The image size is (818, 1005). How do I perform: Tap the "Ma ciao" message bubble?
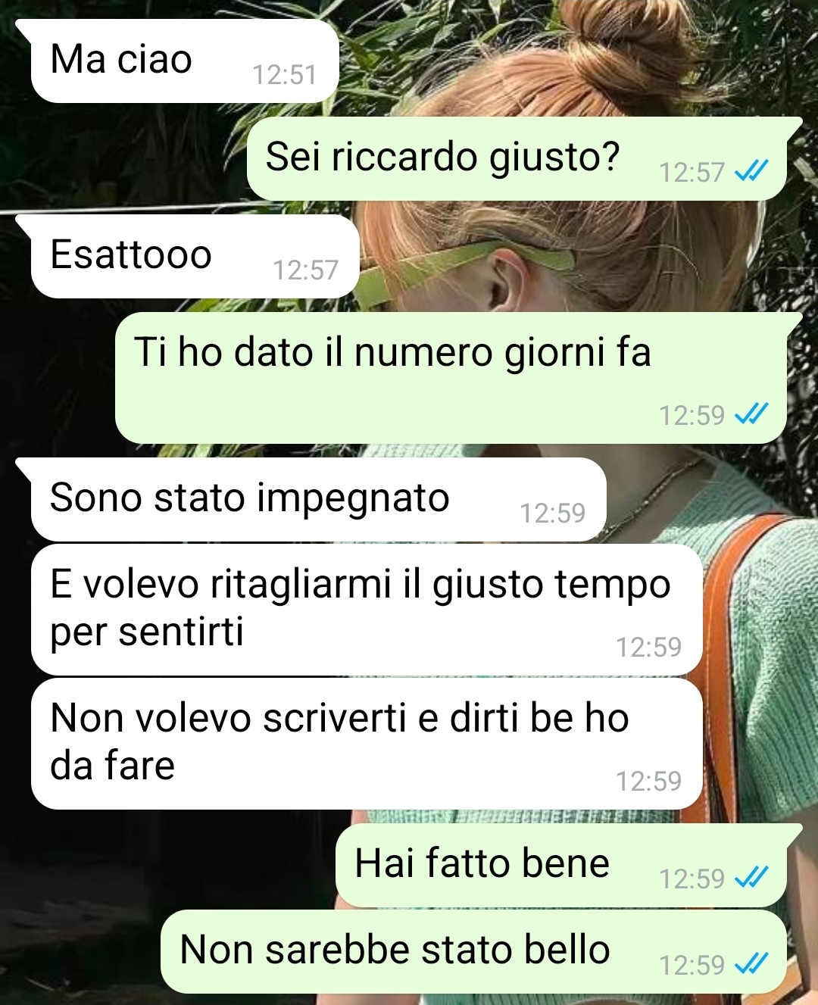[184, 61]
